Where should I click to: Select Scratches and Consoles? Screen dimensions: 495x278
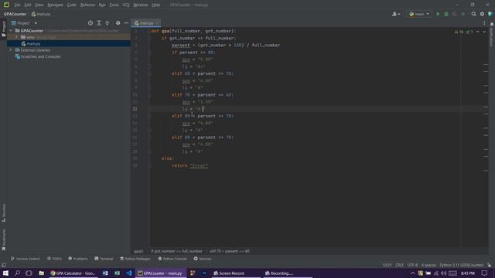pyautogui.click(x=40, y=56)
